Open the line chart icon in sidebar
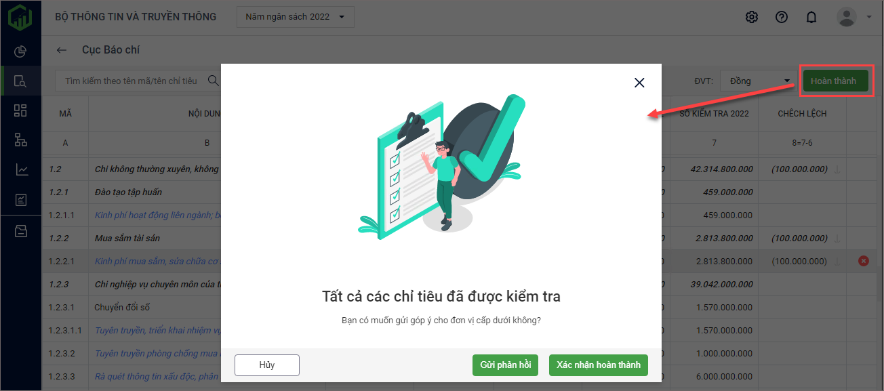 pyautogui.click(x=20, y=170)
